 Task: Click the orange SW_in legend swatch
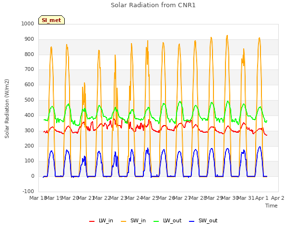point(124,221)
